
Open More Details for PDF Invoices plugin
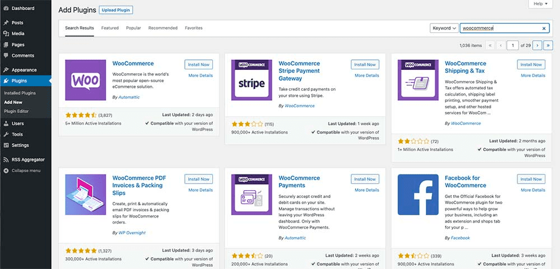point(200,190)
